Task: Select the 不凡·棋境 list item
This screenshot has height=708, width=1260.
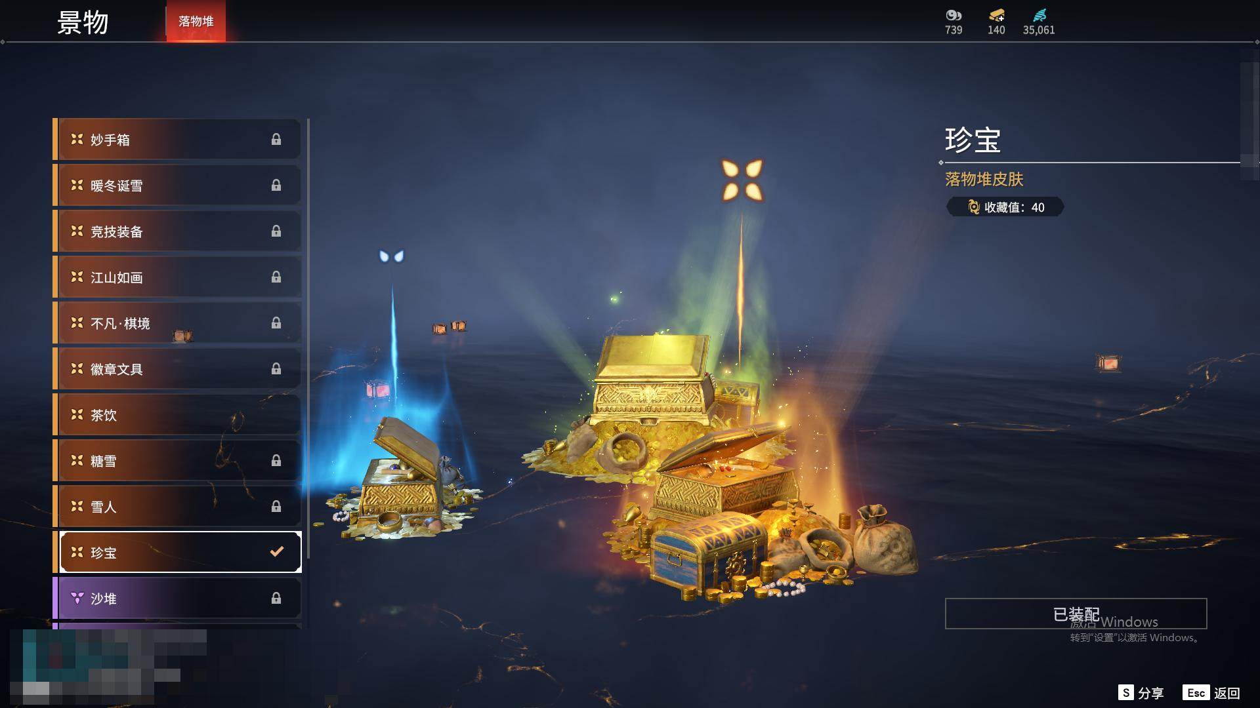Action: [177, 323]
